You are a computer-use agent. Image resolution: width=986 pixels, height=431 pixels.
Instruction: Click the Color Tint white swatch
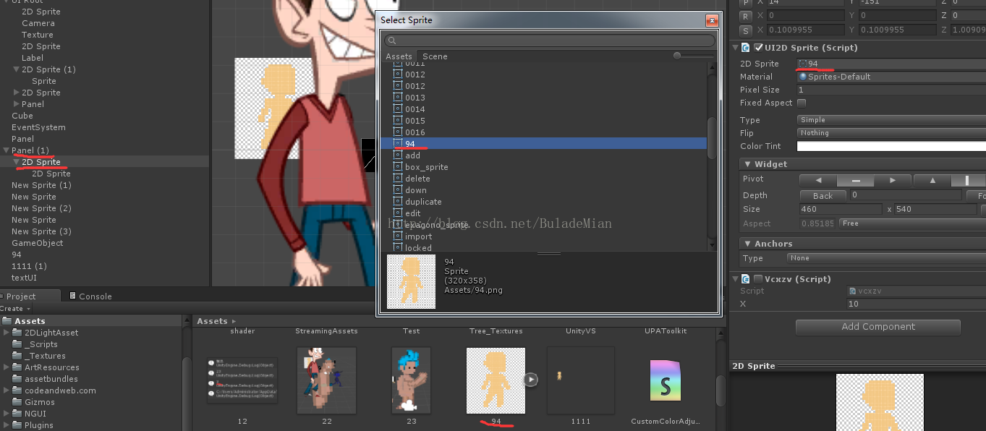point(891,146)
